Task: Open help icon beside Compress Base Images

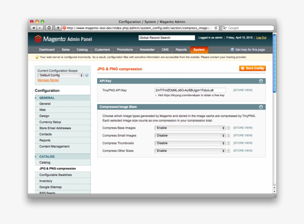Action: [x=229, y=127]
